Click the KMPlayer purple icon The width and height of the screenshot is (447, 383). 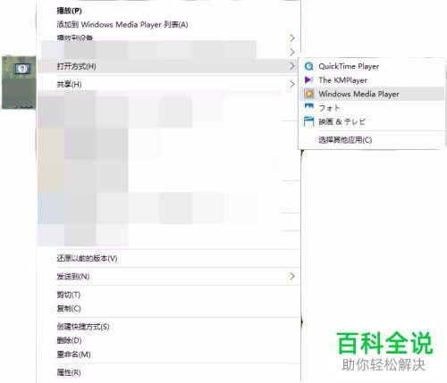309,79
